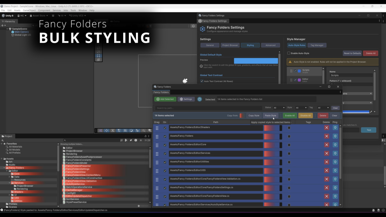The image size is (386, 217).
Task: Open Fancy Folders window kebab menu
Action: 340,92
